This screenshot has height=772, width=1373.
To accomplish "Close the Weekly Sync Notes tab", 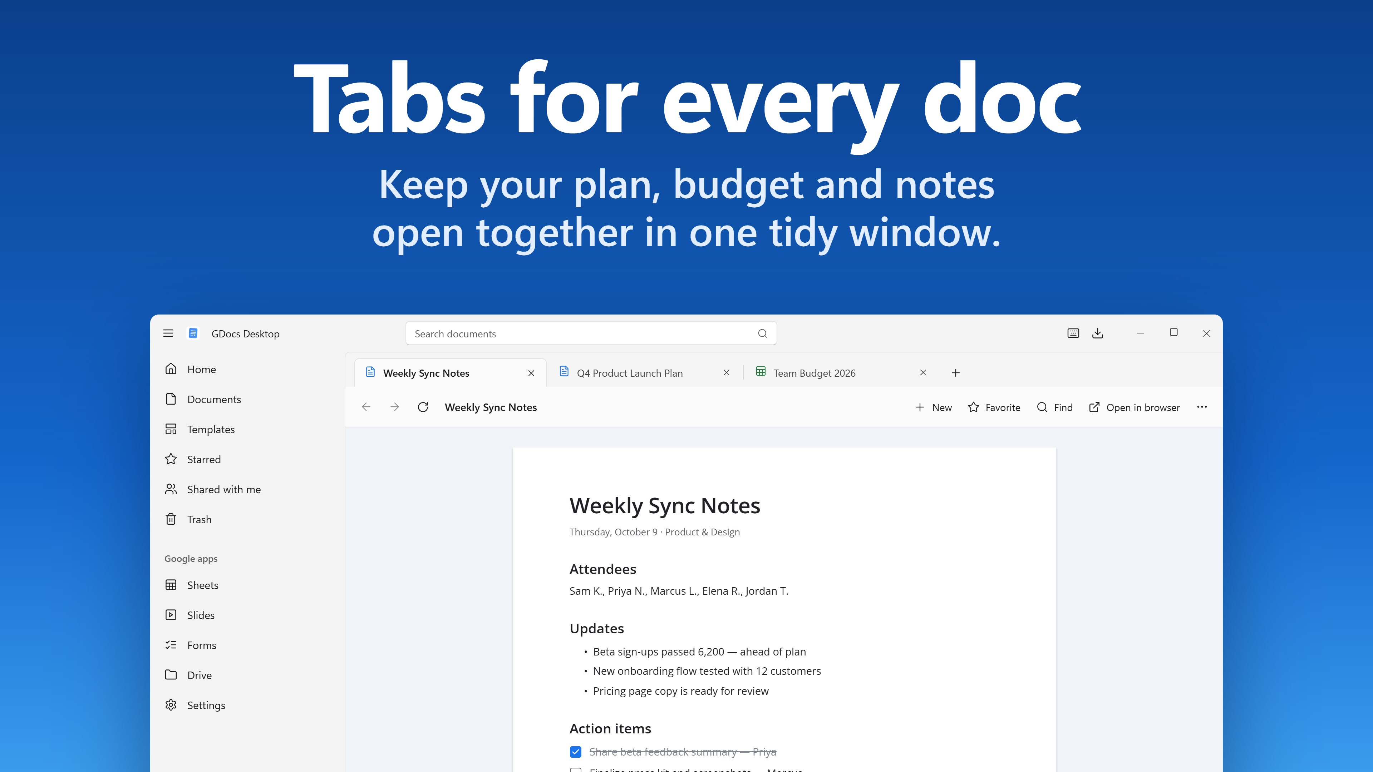I will pyautogui.click(x=531, y=373).
